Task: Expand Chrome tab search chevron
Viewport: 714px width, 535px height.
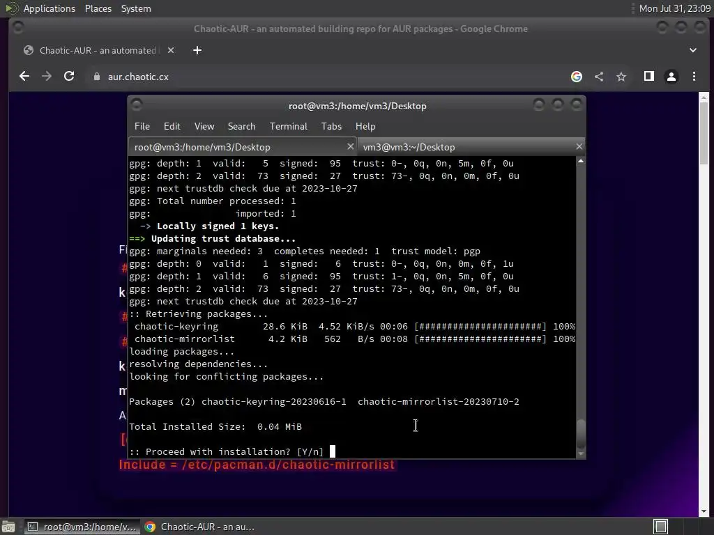Action: [692, 50]
